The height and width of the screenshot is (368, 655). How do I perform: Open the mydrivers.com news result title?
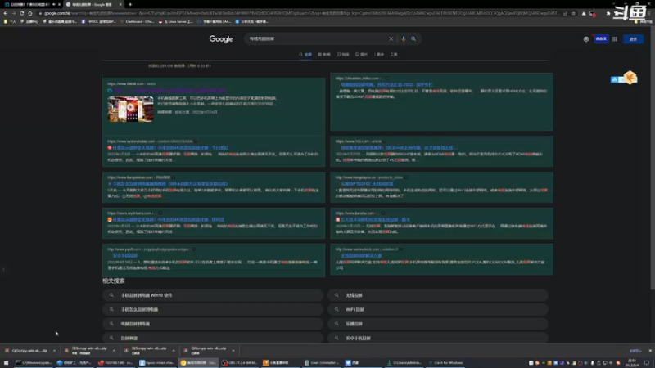[169, 219]
